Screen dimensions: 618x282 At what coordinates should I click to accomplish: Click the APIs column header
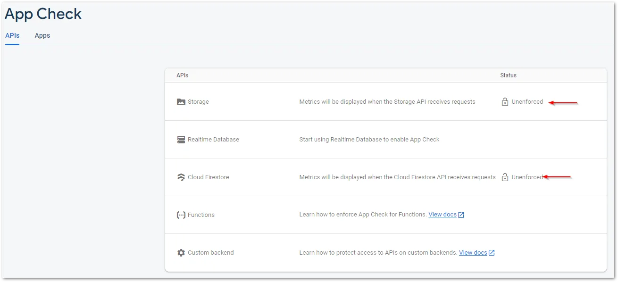click(x=183, y=75)
